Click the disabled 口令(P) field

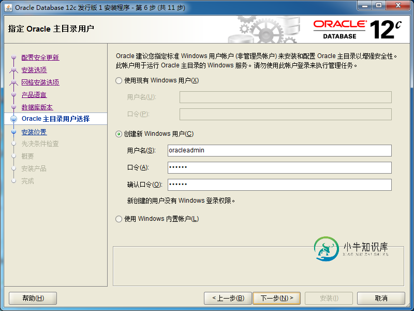pyautogui.click(x=286, y=114)
